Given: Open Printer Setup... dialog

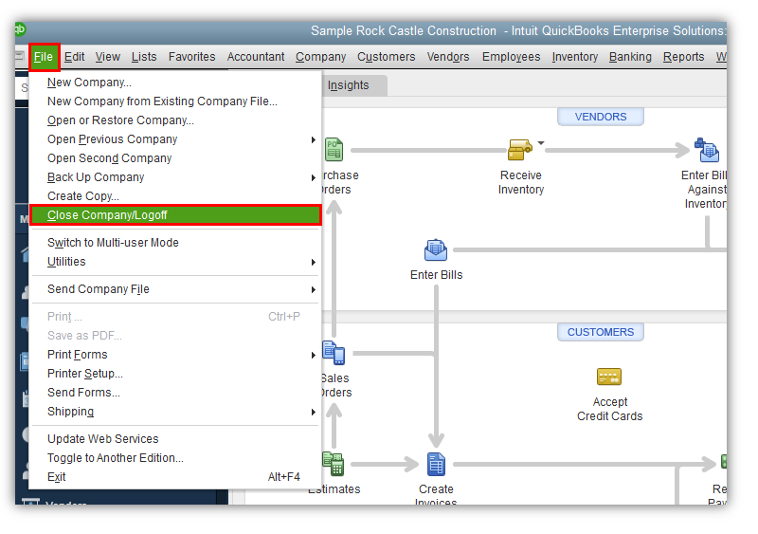Looking at the screenshot, I should pyautogui.click(x=175, y=374).
